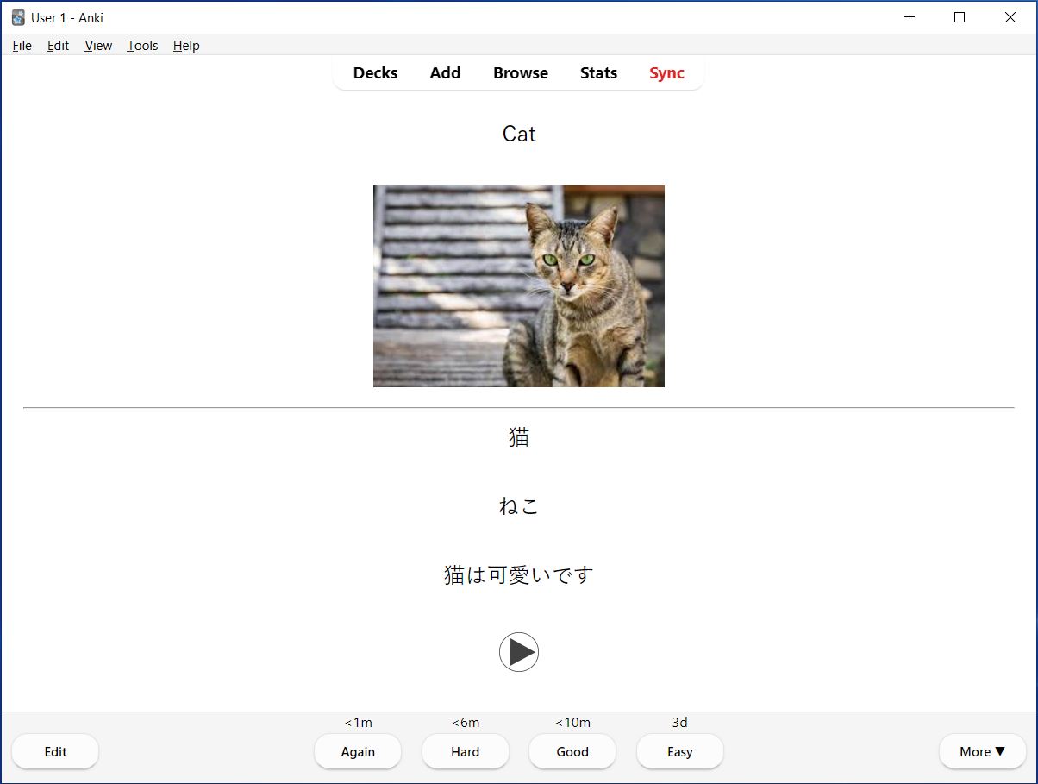Play the card audio with the round play button

pyautogui.click(x=519, y=652)
